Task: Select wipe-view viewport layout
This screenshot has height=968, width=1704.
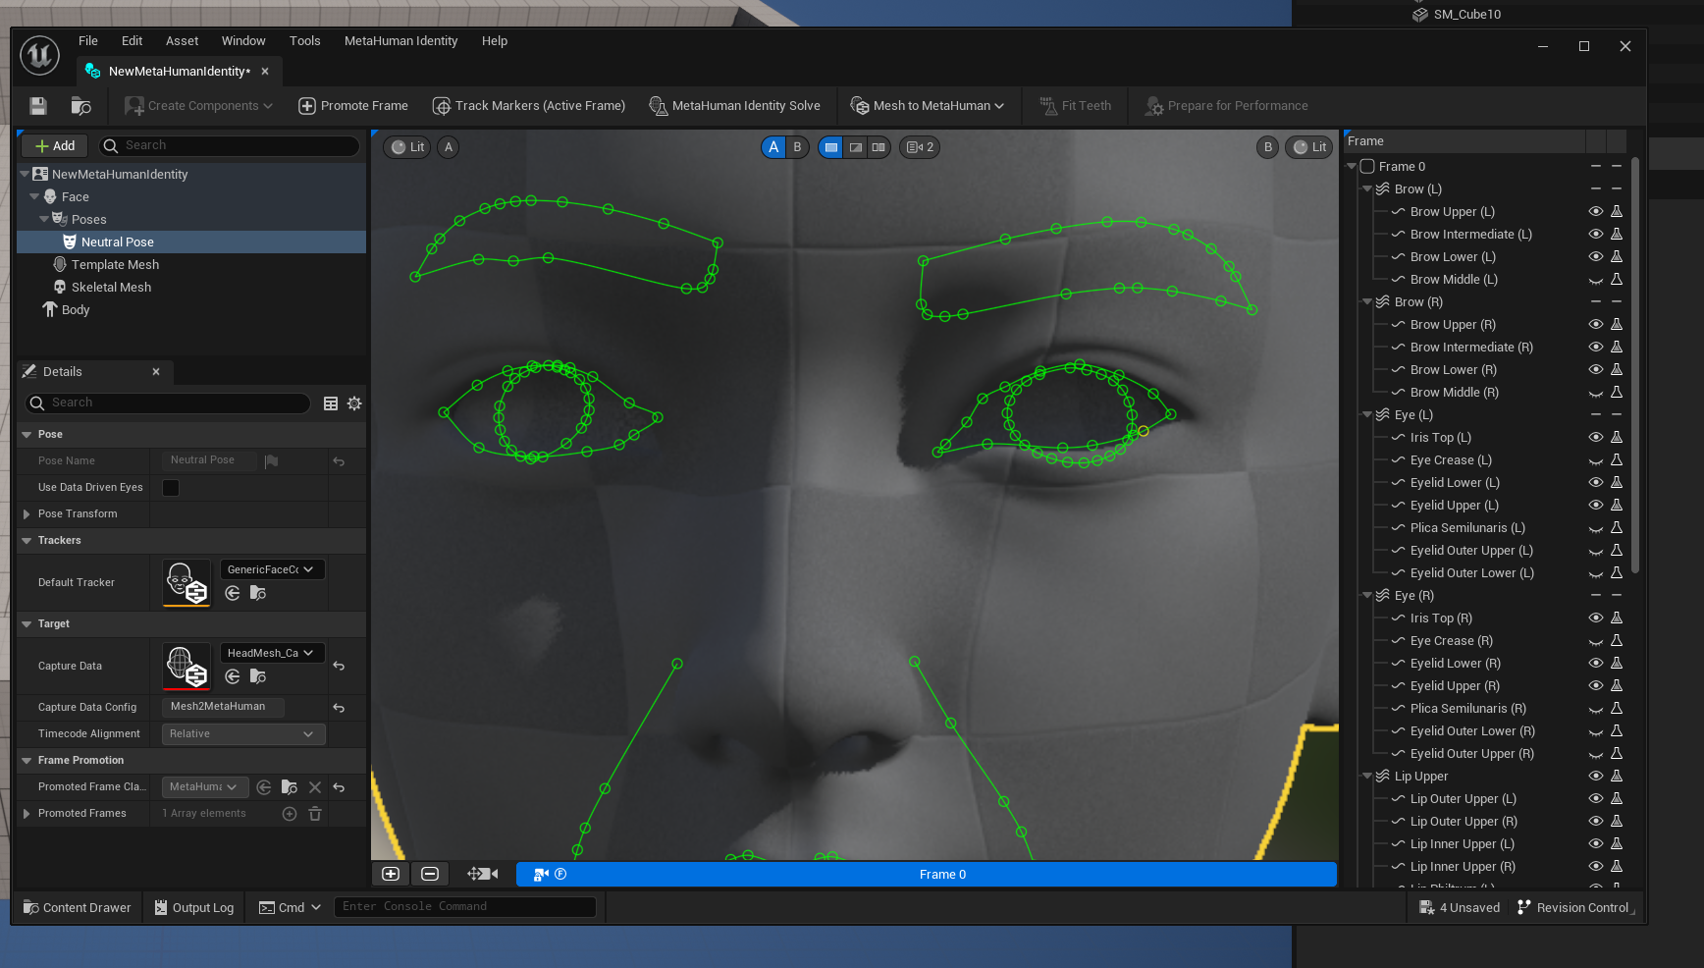Action: point(856,147)
